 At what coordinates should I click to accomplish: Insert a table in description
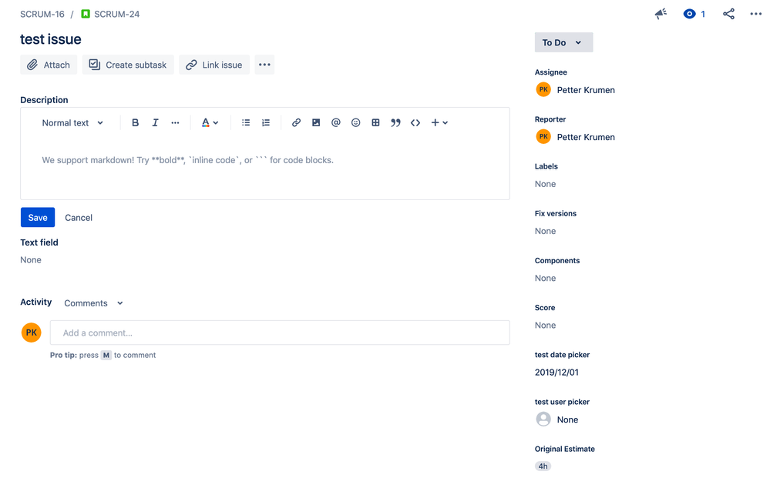375,122
